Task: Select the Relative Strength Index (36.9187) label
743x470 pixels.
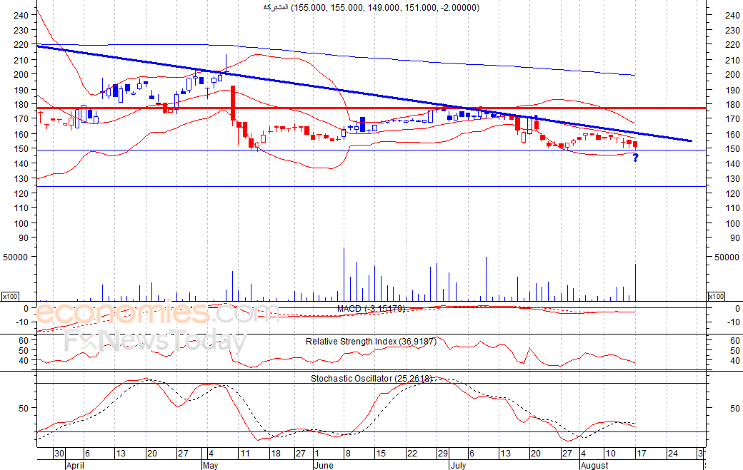Action: (371, 342)
